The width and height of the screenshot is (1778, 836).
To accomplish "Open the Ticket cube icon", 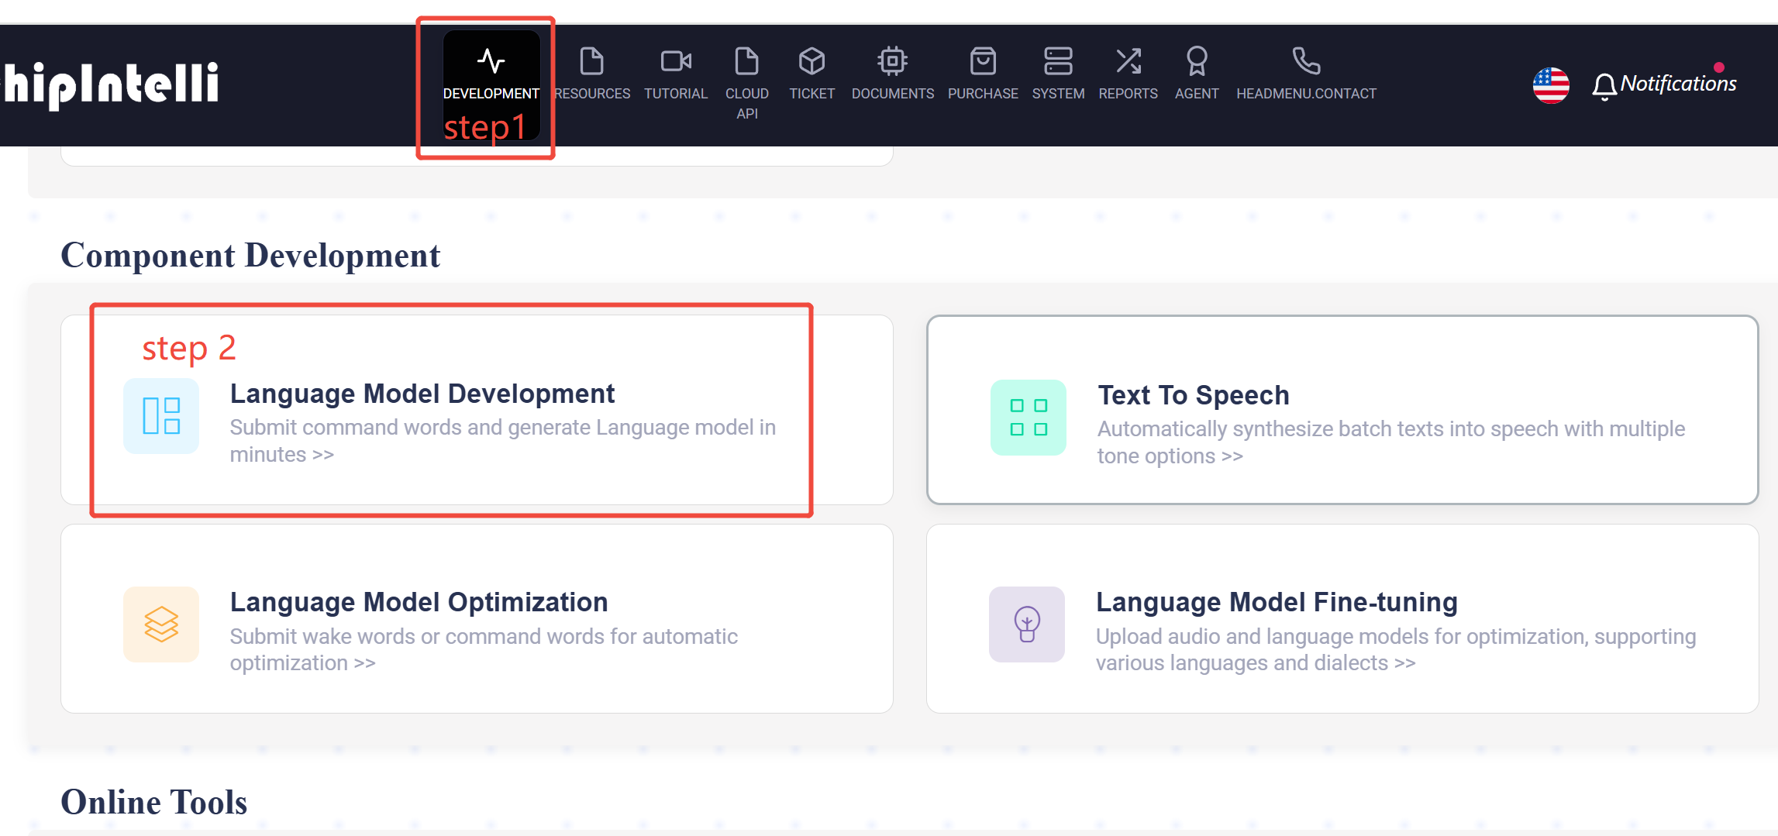I will point(811,61).
